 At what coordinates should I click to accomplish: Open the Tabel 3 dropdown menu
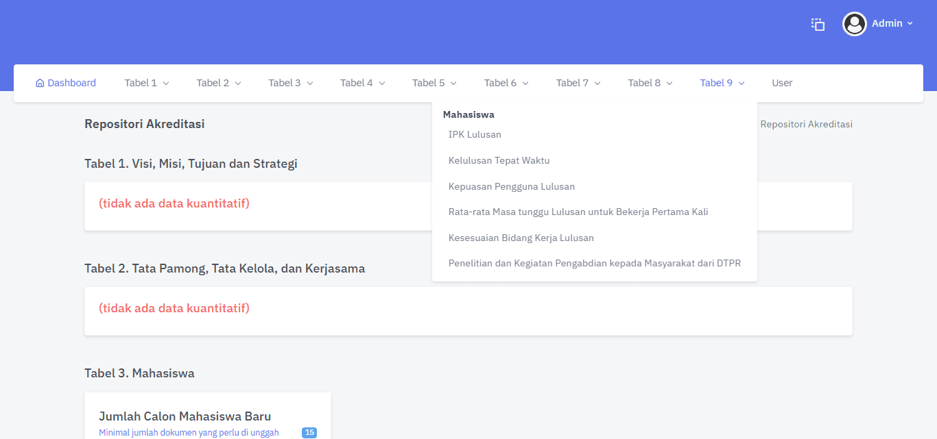coord(291,83)
